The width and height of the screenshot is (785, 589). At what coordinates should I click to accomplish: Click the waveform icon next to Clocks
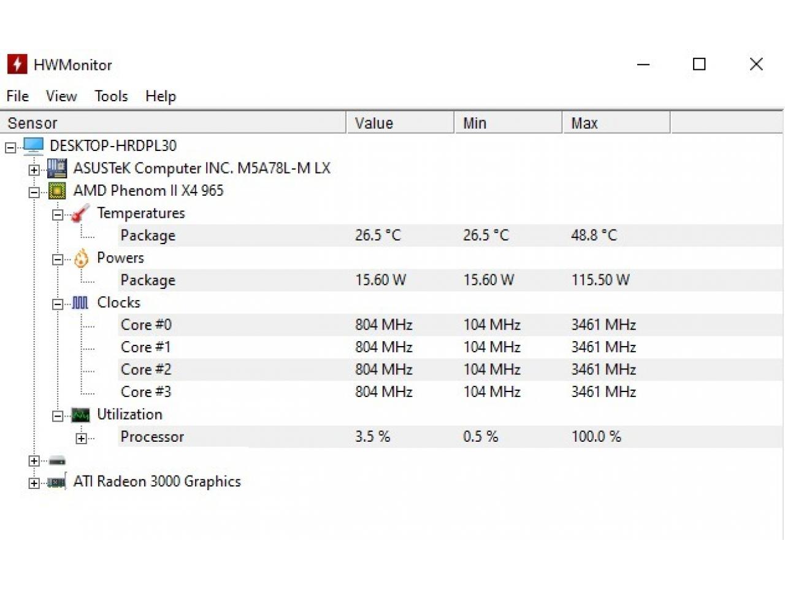coord(80,302)
